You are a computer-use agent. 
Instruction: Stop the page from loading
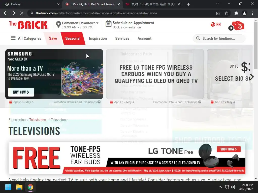(22, 13)
